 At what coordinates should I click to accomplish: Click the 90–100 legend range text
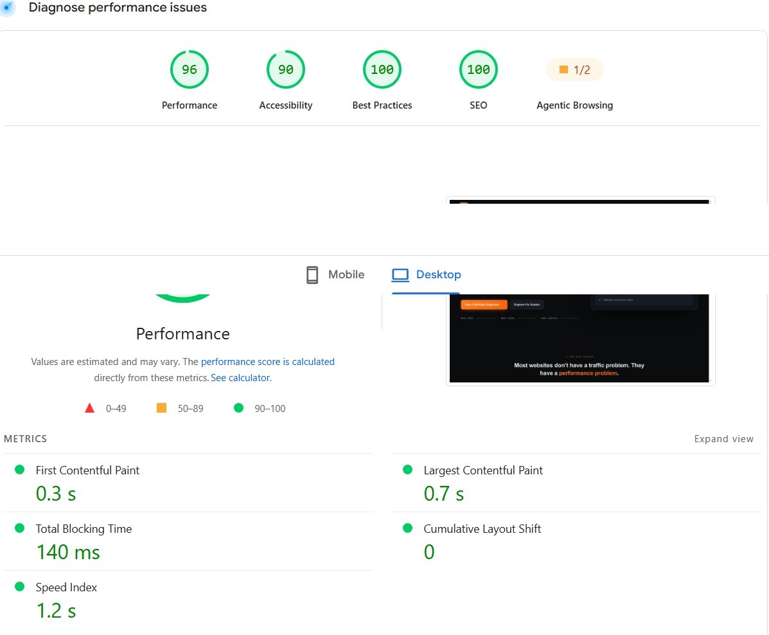click(x=270, y=408)
